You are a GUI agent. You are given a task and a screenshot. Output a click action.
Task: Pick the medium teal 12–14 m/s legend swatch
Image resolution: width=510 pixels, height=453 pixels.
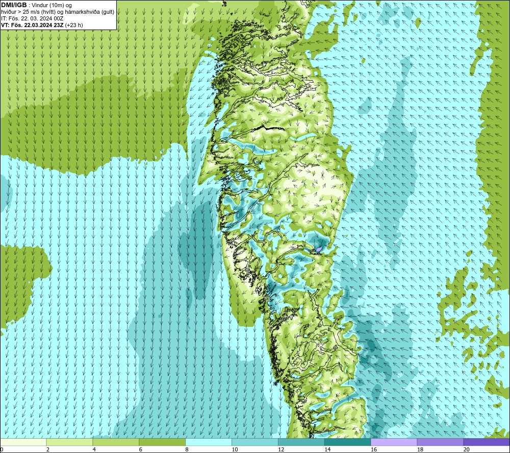click(x=301, y=442)
